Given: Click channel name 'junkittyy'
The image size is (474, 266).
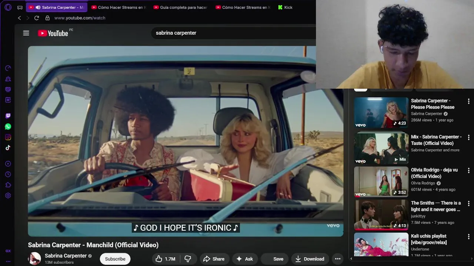Looking at the screenshot, I should [418, 216].
